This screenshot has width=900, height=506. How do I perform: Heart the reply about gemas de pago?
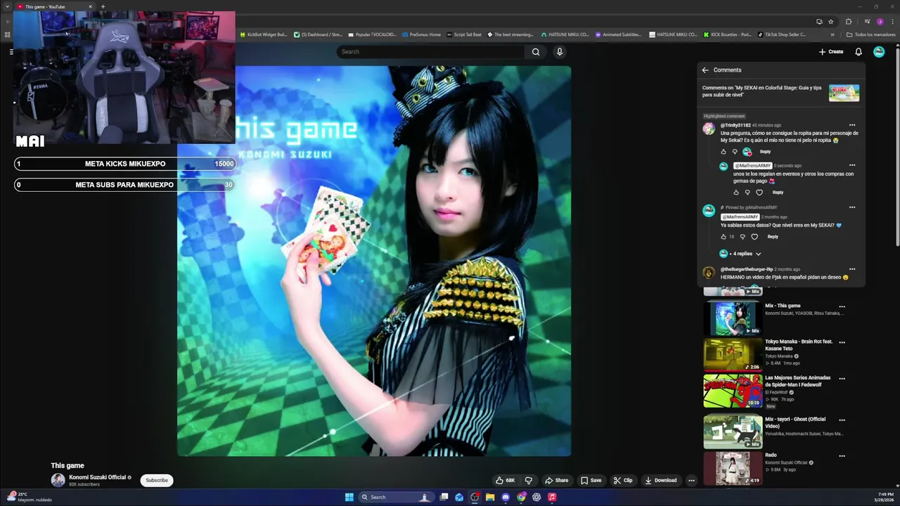pos(759,192)
